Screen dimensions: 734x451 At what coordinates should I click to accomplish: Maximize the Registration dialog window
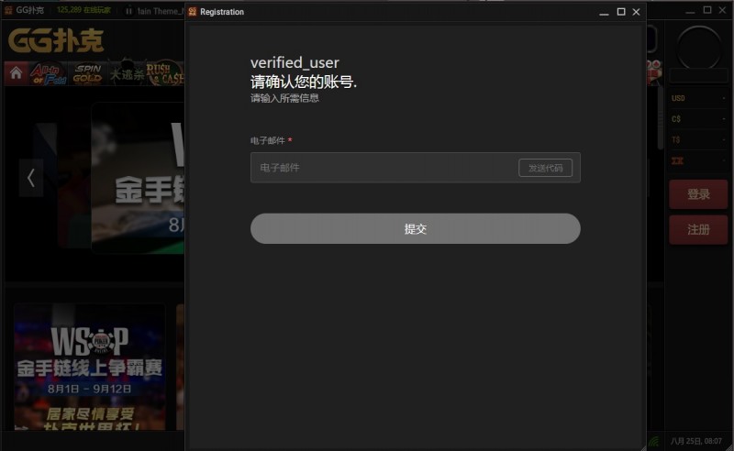pyautogui.click(x=621, y=12)
